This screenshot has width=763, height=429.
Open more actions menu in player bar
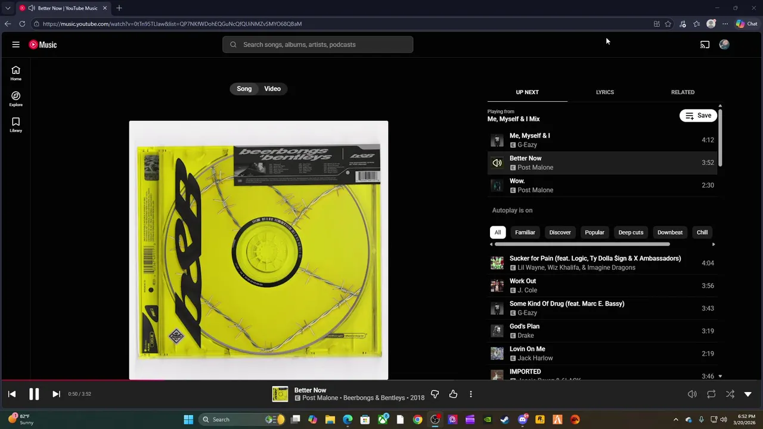(471, 394)
